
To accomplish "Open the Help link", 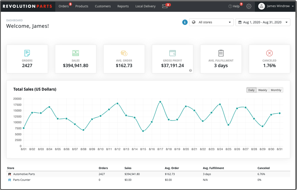I will [x=234, y=6].
